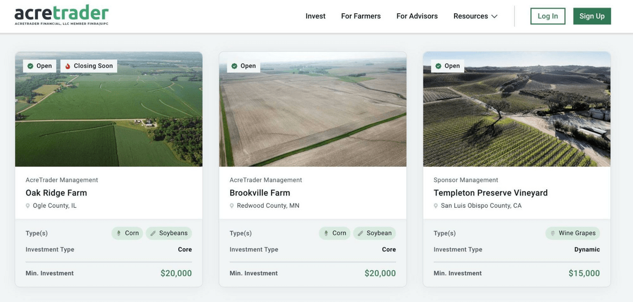Open the Resources menu
Screen dimensions: 633x302
pyautogui.click(x=475, y=16)
